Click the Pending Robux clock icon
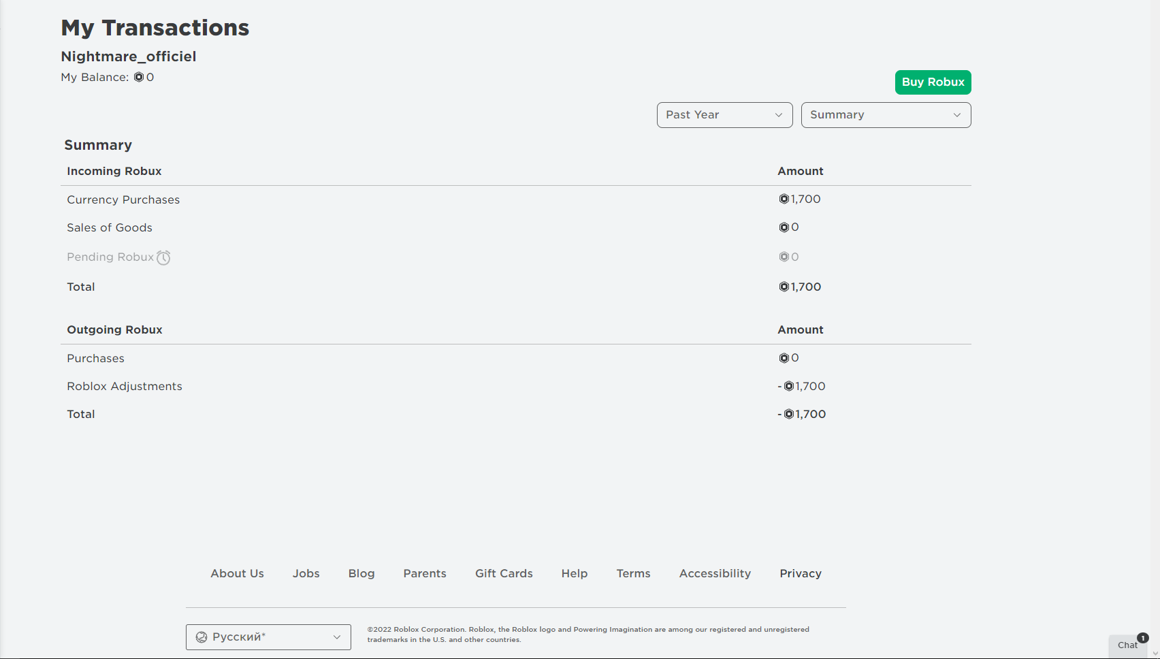1160x659 pixels. point(163,257)
